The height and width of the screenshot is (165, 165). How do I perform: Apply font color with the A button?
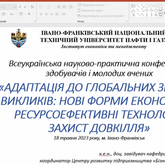tap(29, 14)
